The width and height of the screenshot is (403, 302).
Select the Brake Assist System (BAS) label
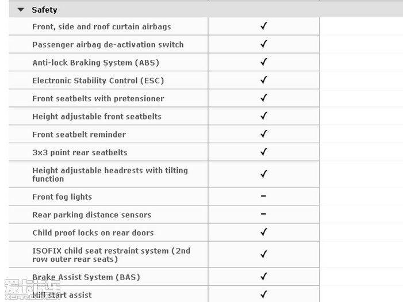(86, 277)
